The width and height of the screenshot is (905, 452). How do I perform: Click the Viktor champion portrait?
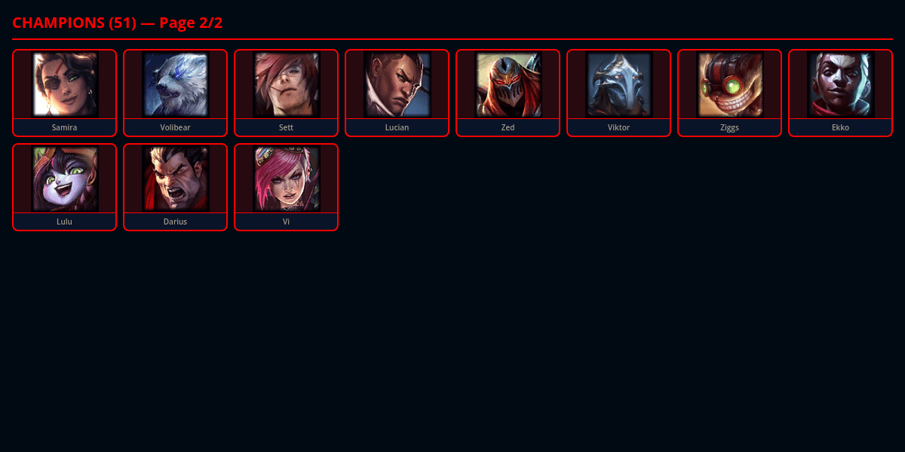[x=618, y=84]
